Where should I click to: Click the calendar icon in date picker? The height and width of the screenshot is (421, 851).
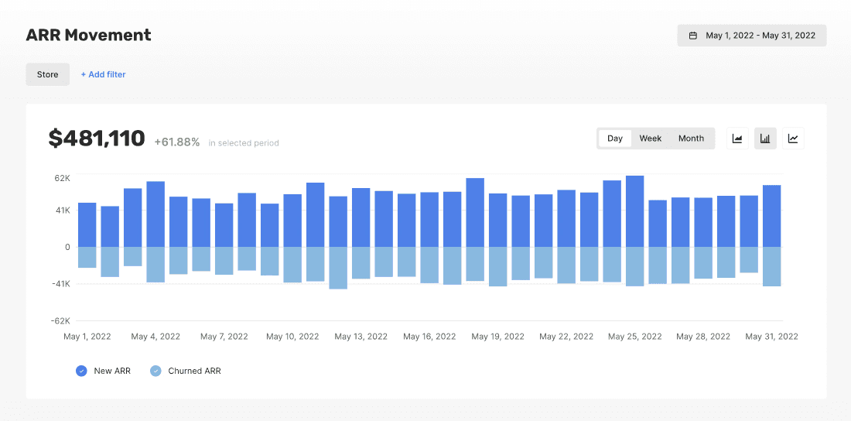click(x=693, y=36)
